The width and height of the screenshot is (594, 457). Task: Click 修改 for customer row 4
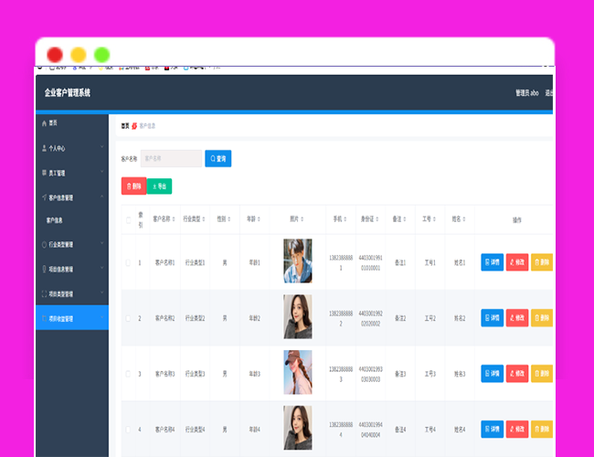[517, 429]
